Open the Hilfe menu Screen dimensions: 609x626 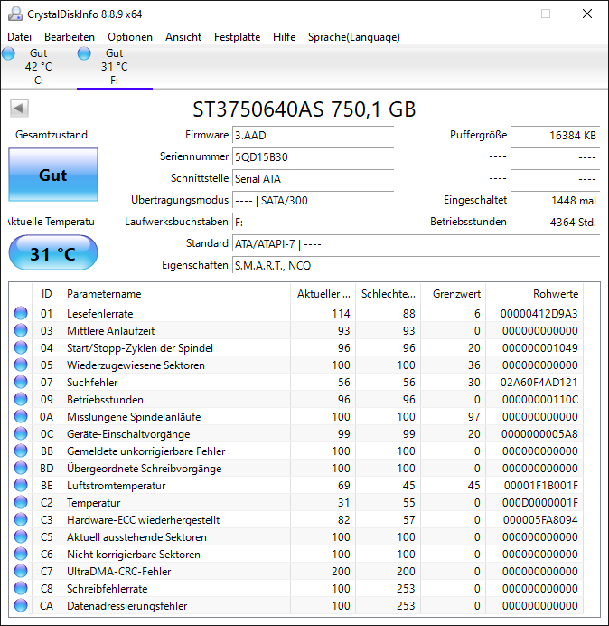coord(285,37)
